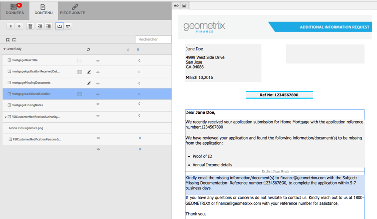This screenshot has width=377, height=219.
Task: Click mortgageDearTitle module type icon
Action: point(9,60)
